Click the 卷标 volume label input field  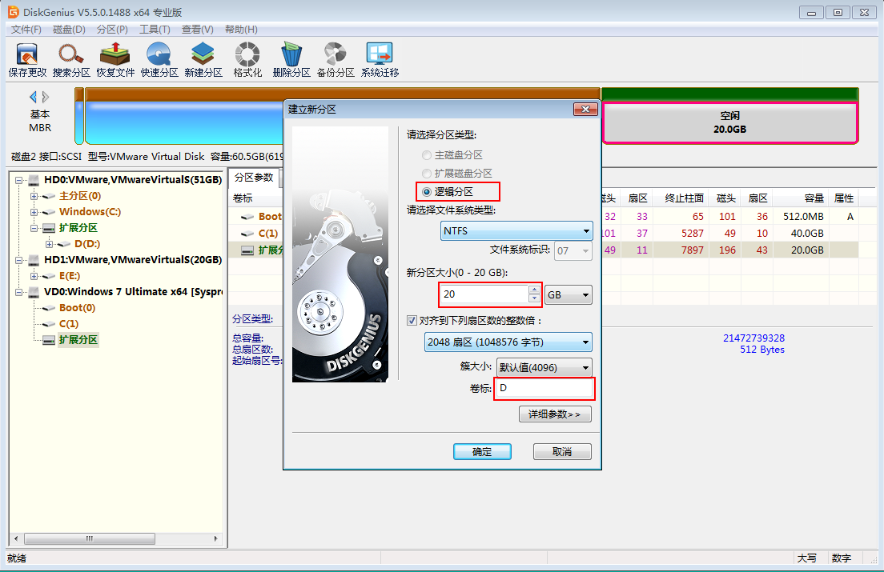point(544,389)
